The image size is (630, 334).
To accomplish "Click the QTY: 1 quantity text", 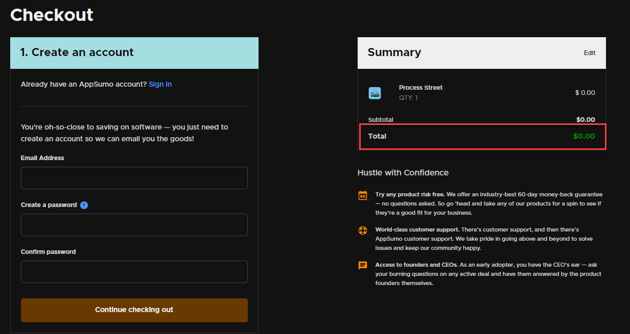I will (408, 97).
